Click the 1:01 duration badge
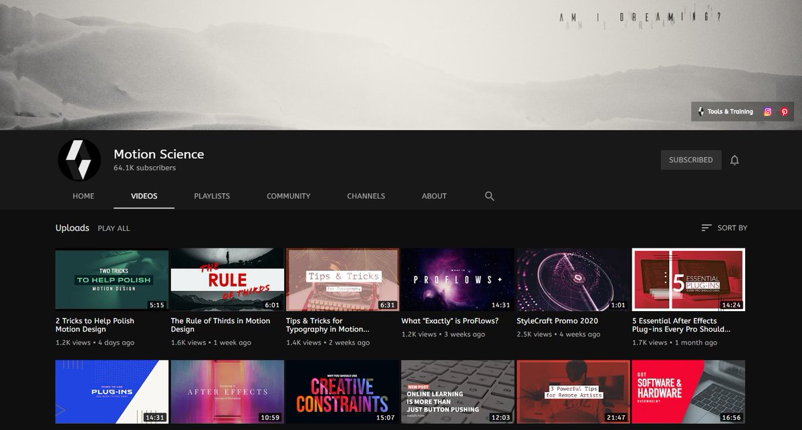The width and height of the screenshot is (802, 430). pos(619,305)
